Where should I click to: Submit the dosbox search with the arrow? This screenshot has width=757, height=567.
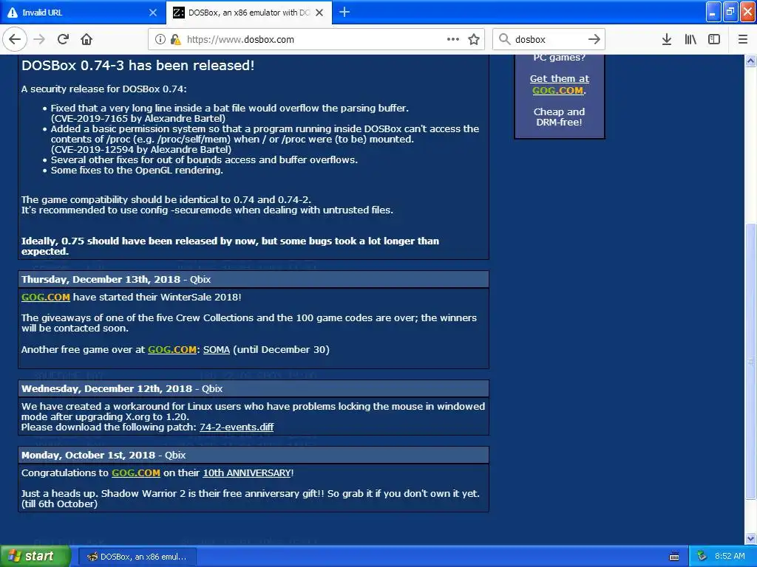click(x=594, y=40)
